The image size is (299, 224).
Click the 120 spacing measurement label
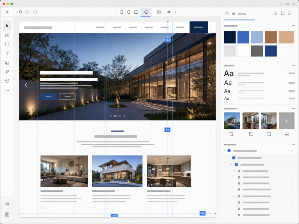[167, 40]
